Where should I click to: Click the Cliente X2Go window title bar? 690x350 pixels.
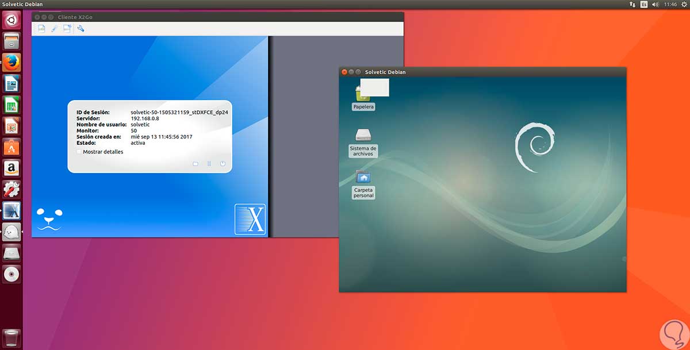(217, 17)
